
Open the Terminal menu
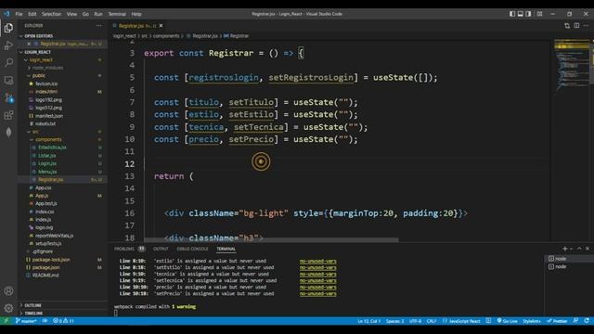[x=117, y=14]
